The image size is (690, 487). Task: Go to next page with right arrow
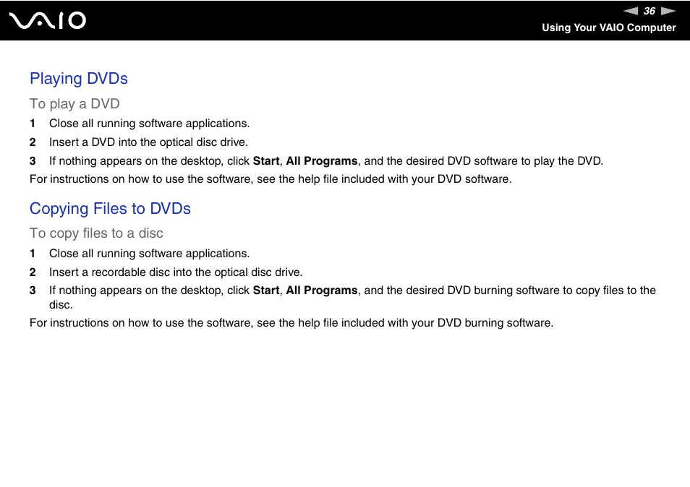[x=668, y=11]
